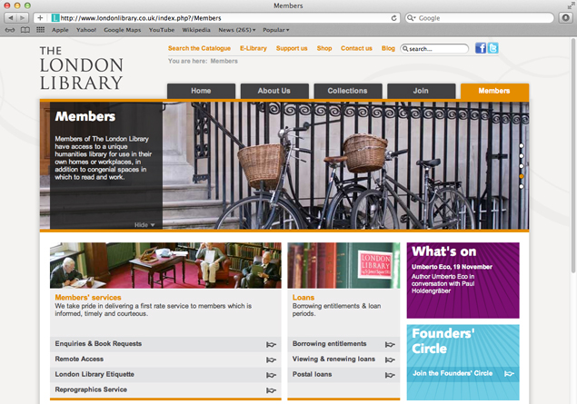Viewport: 577px width, 404px height.
Task: Click the Postal loans row text
Action: (312, 374)
